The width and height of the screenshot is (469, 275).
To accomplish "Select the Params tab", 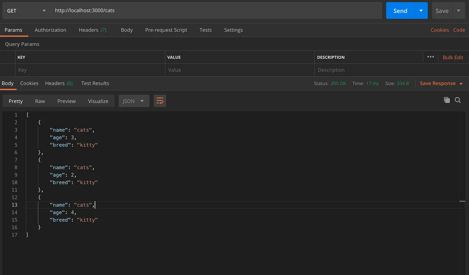I will tap(13, 30).
